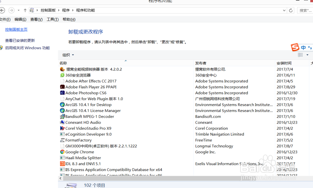This screenshot has width=313, height=188.
Task: Open the 控制面板主页 link
Action: pos(16,29)
